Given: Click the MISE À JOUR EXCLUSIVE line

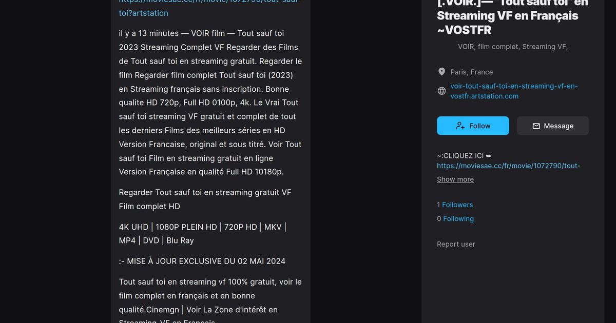Looking at the screenshot, I should [x=202, y=261].
